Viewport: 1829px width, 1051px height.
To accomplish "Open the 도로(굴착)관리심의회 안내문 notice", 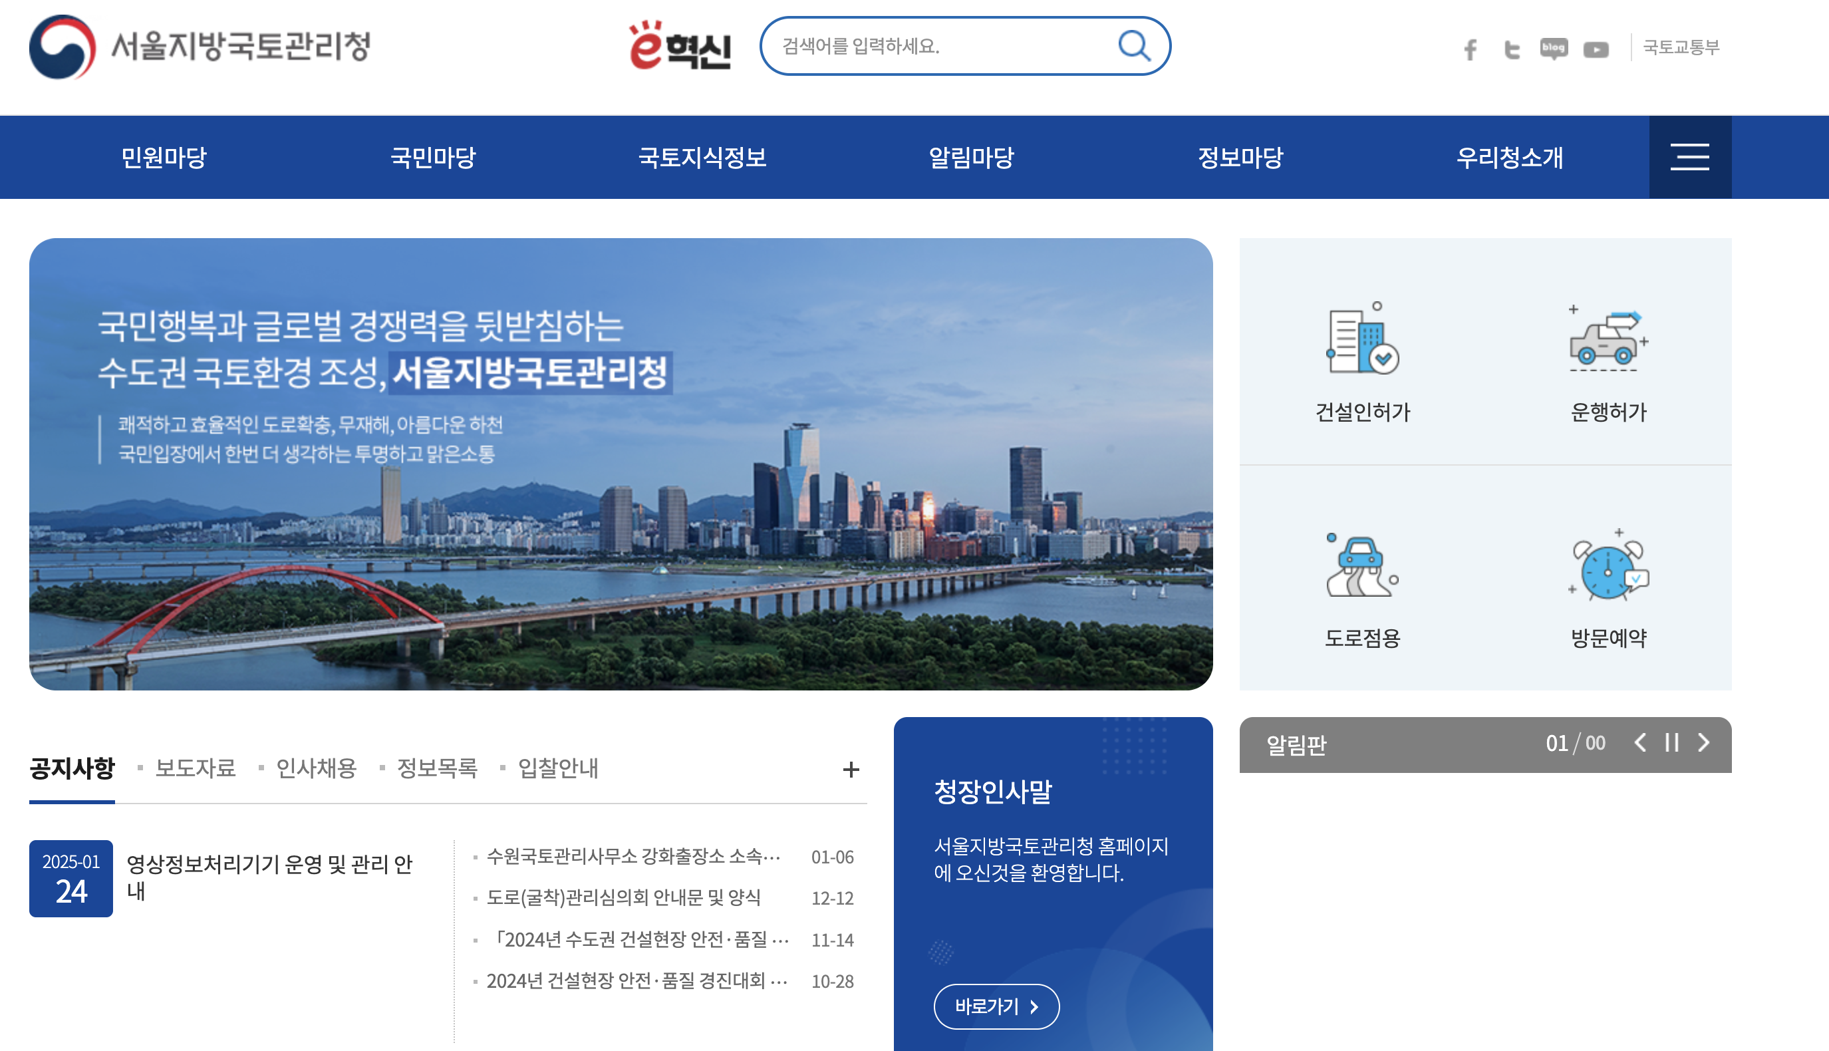I will pos(623,898).
